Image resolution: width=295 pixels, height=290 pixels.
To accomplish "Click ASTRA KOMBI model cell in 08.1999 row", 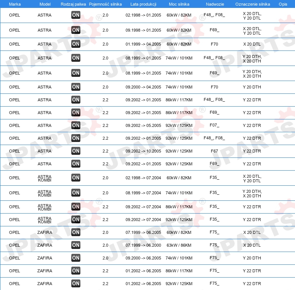I will [x=45, y=193].
